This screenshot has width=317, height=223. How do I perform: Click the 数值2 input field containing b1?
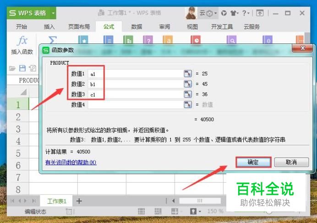[x=136, y=84]
